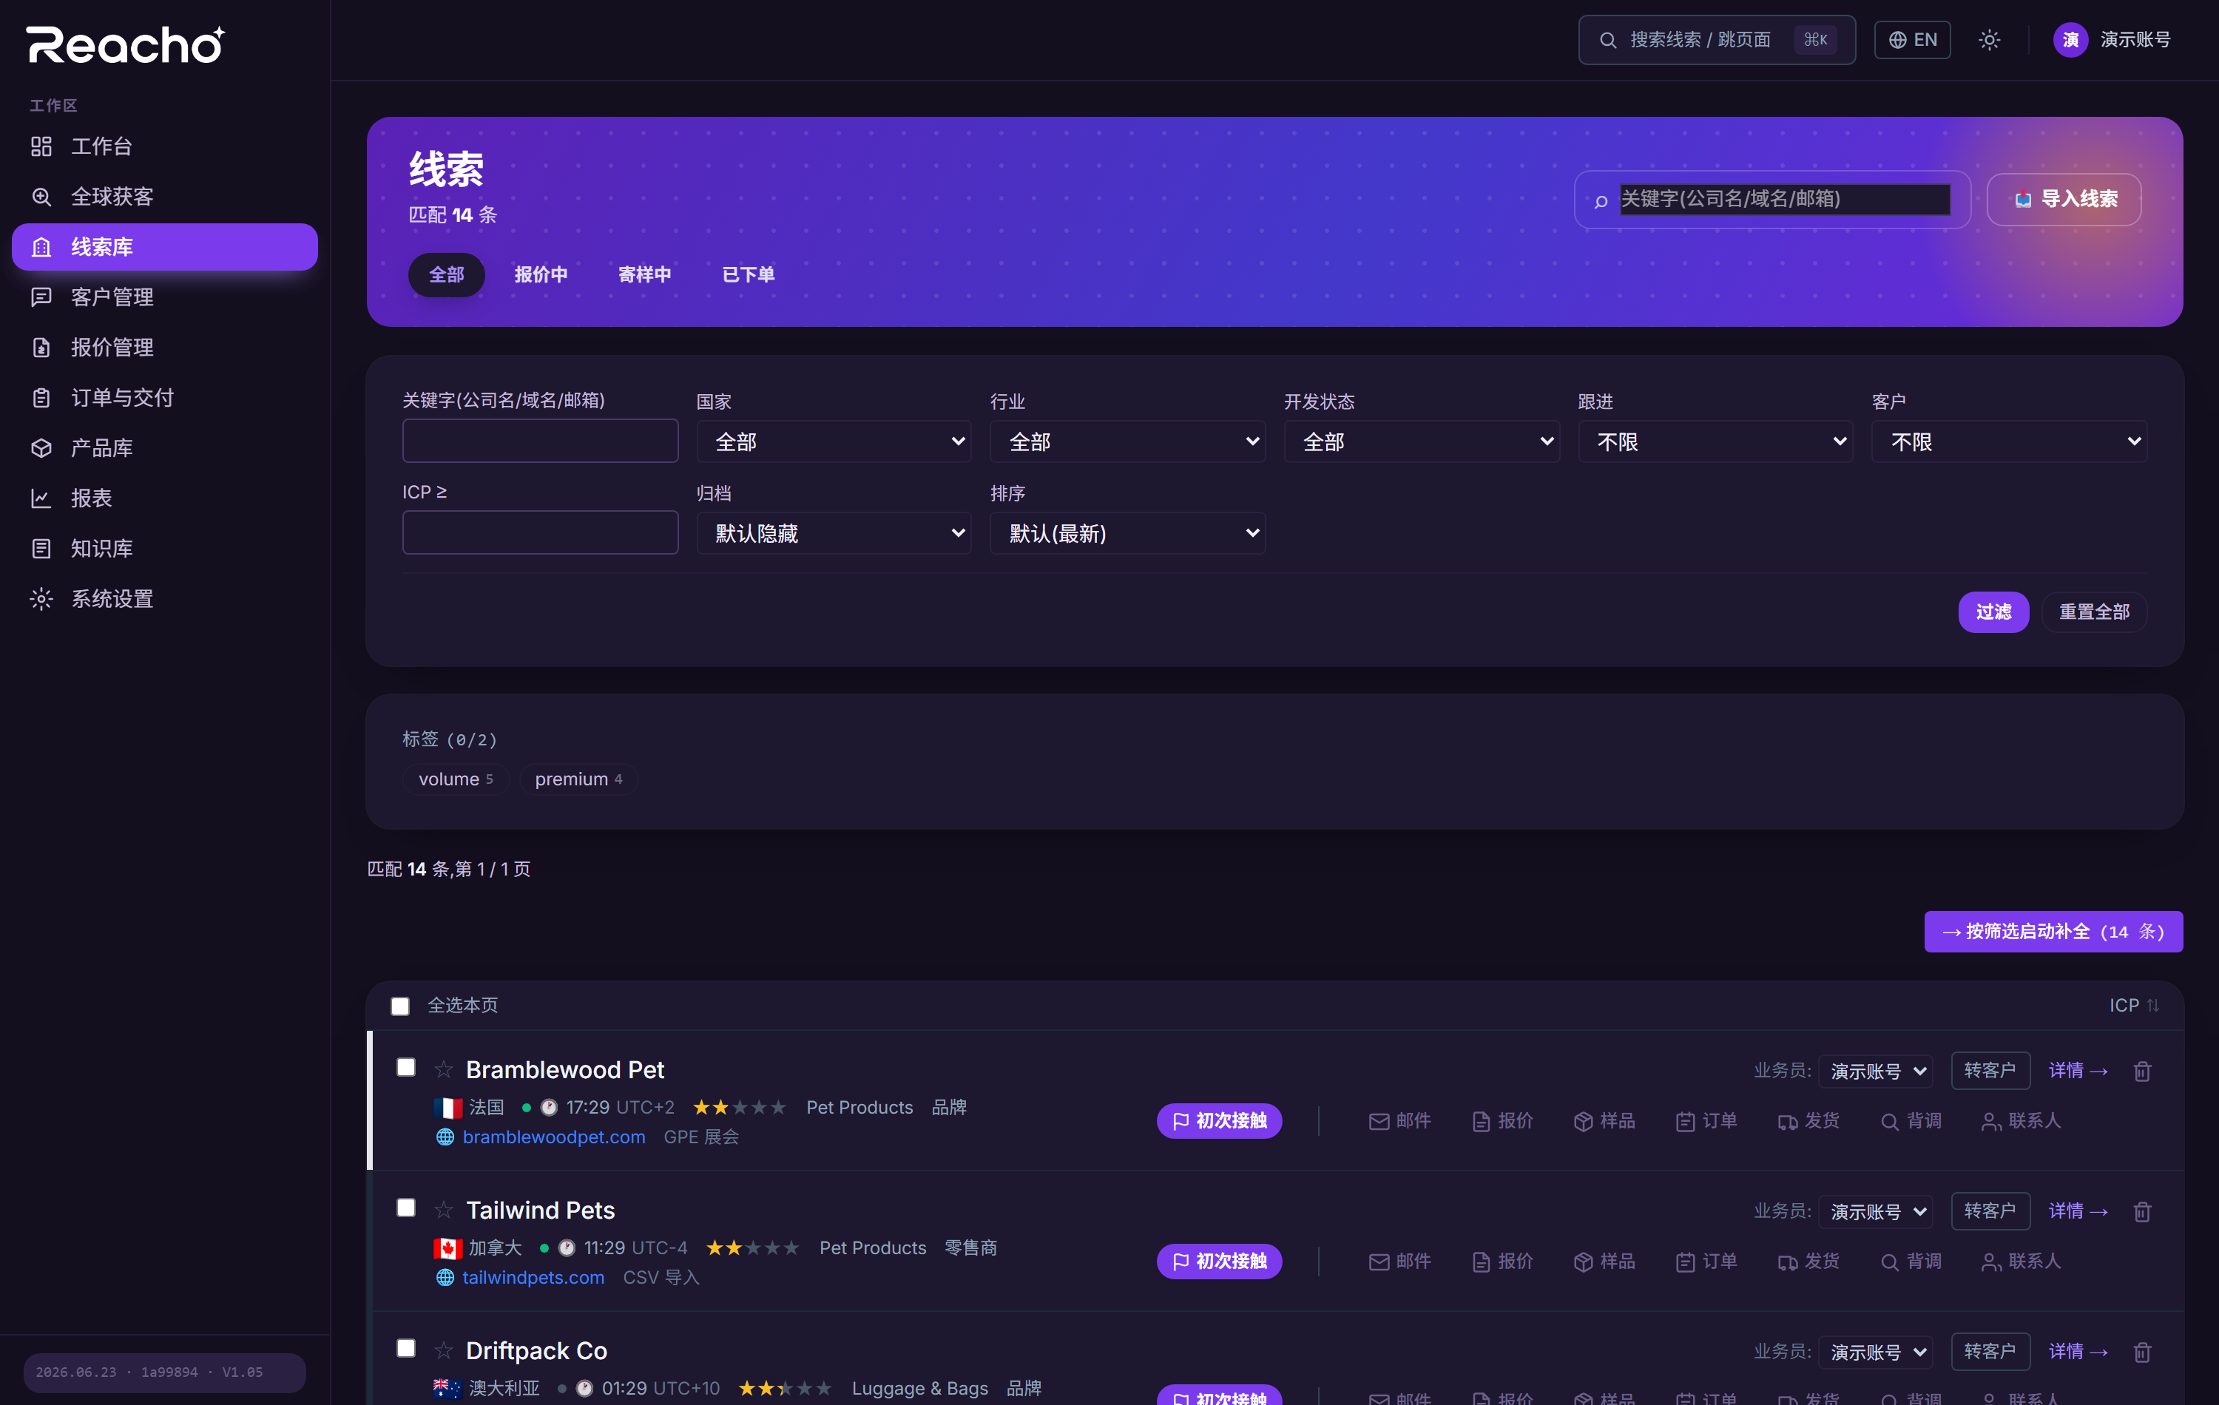
Task: Open 背调 action for Bramblewood Pet
Action: click(x=1911, y=1120)
